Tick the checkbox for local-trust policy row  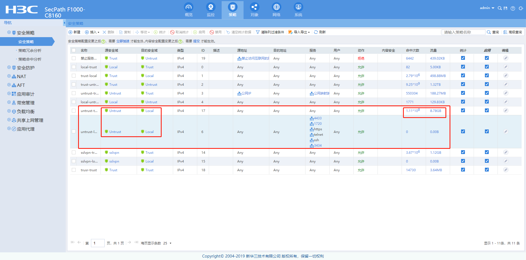pyautogui.click(x=74, y=67)
